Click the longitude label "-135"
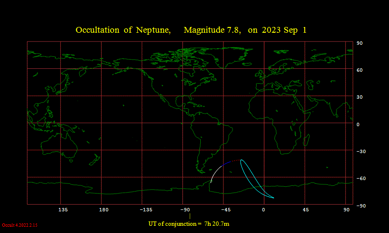The width and height of the screenshot is (389, 233). point(146,210)
